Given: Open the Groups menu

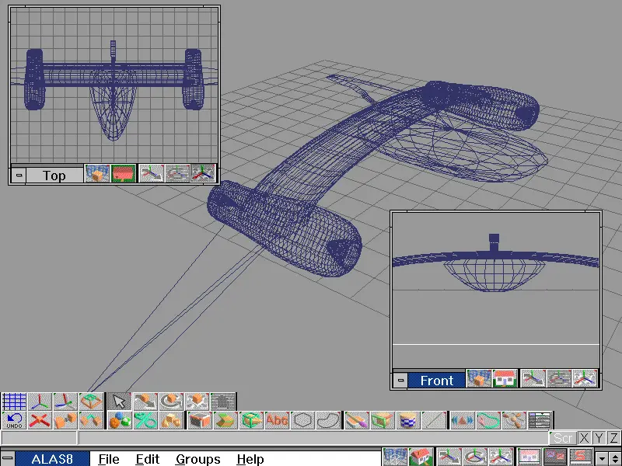Looking at the screenshot, I should [197, 459].
